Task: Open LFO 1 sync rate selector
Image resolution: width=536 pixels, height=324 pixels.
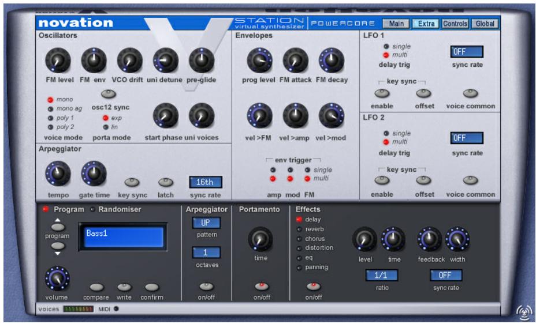Action: pos(467,52)
